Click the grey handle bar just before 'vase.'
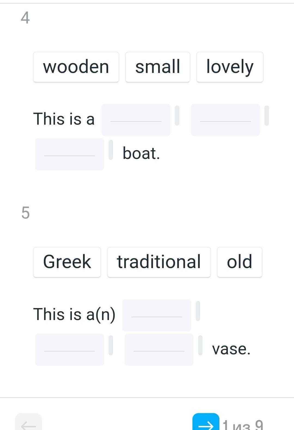Image resolution: width=294 pixels, height=430 pixels. tap(200, 345)
